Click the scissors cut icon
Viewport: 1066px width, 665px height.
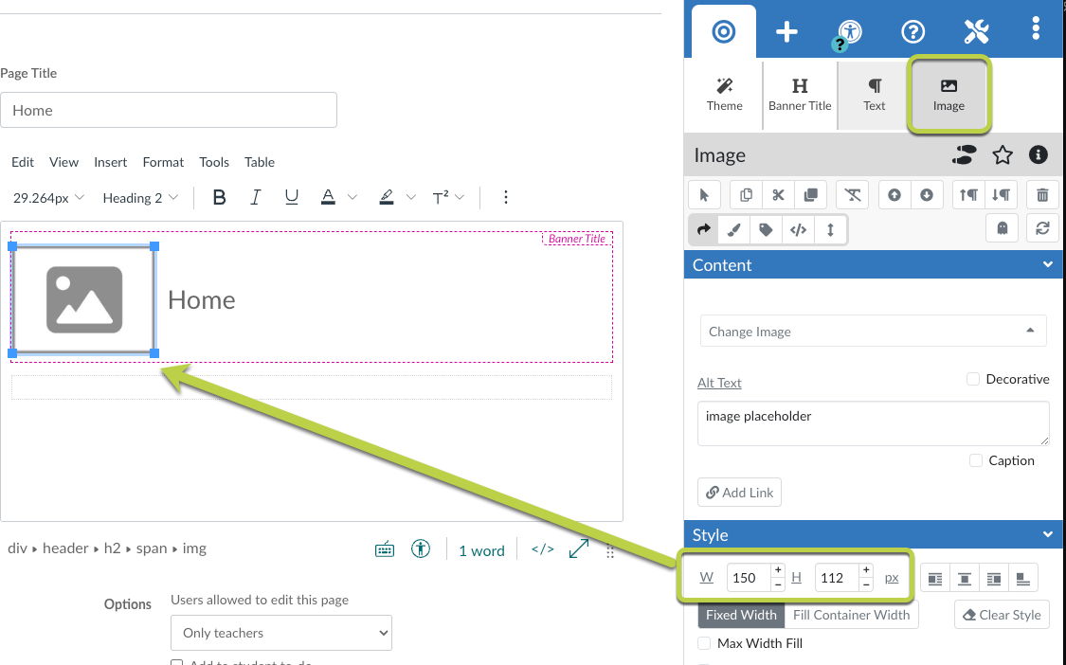coord(778,195)
